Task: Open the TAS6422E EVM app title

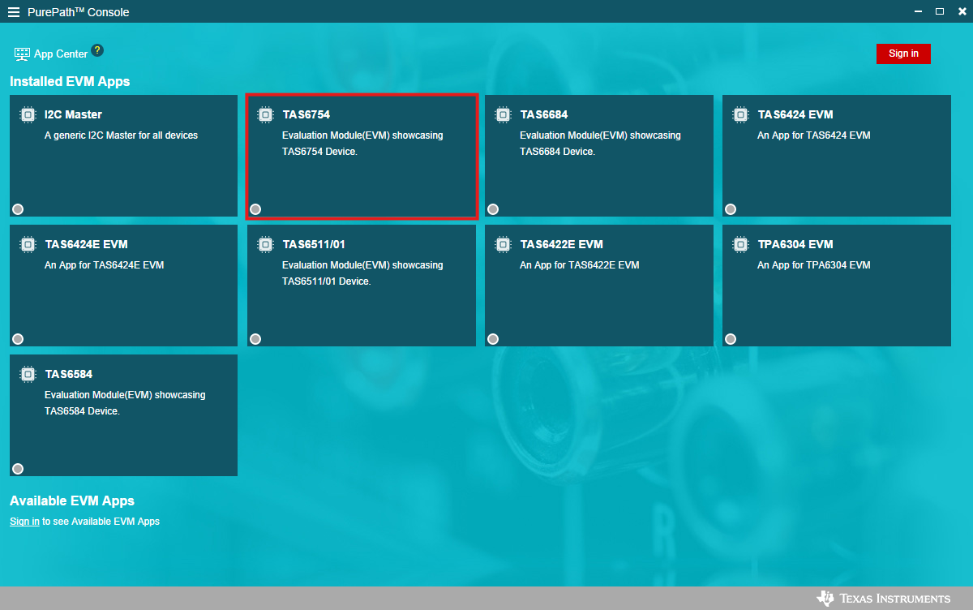Action: 561,244
